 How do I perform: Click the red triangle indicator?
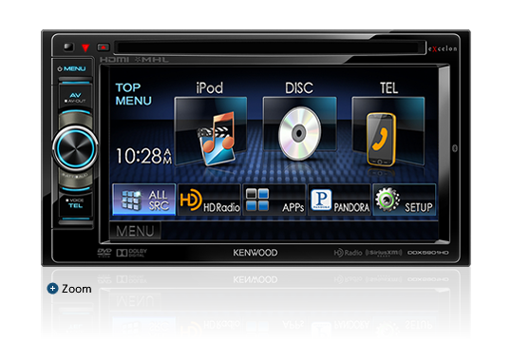pos(85,47)
